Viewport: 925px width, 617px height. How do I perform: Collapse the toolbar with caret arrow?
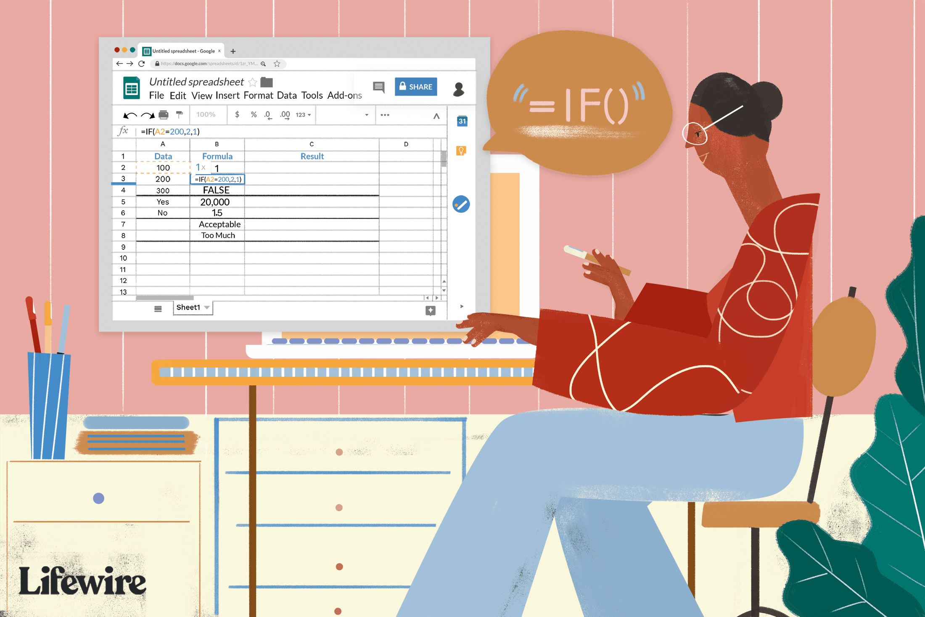[436, 116]
